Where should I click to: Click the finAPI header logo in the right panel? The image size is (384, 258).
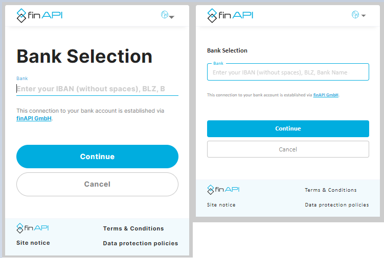pyautogui.click(x=230, y=15)
